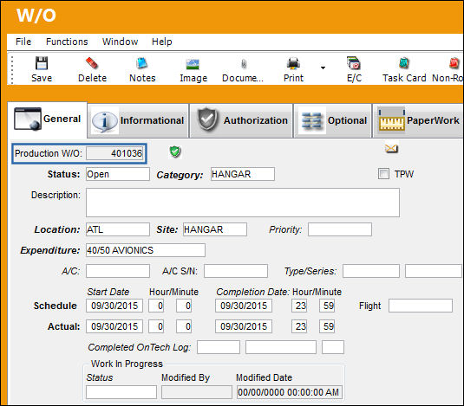Open the Window menu
The height and width of the screenshot is (406, 464).
(121, 42)
